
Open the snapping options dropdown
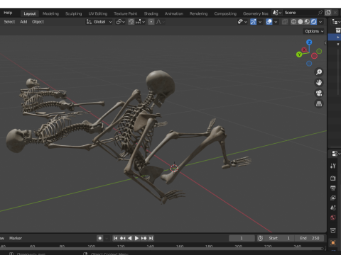coord(141,22)
